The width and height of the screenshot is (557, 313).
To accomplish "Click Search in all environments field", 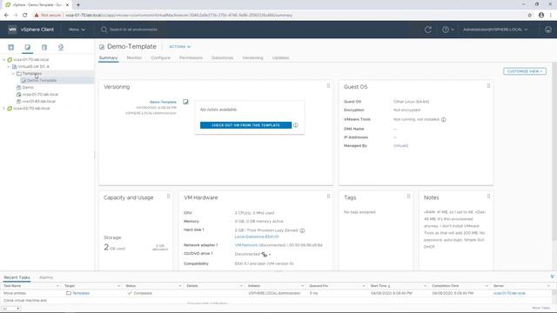I will tap(133, 30).
